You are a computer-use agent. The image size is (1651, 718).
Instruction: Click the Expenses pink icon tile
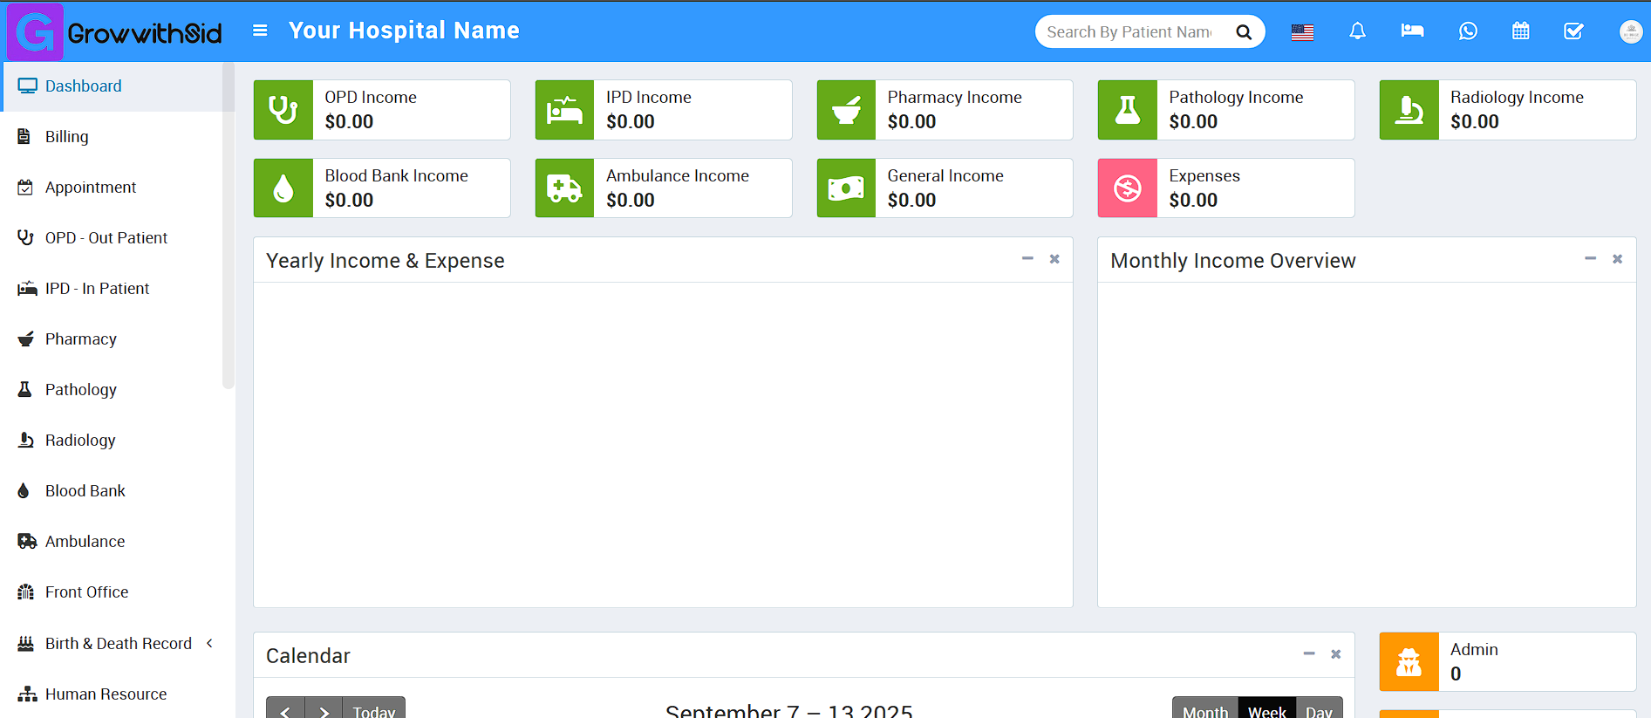1127,188
